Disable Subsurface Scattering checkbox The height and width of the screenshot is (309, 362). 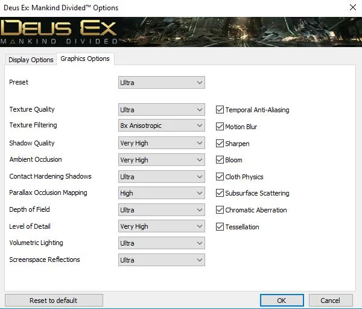pyautogui.click(x=220, y=193)
